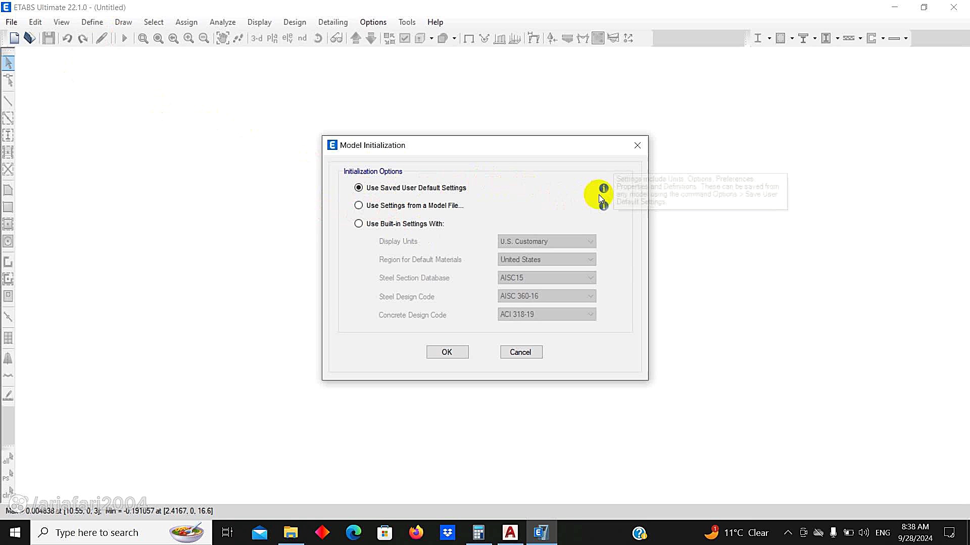The width and height of the screenshot is (970, 545).
Task: Click the Draw Rectangular Floor tool
Action: (x=8, y=207)
